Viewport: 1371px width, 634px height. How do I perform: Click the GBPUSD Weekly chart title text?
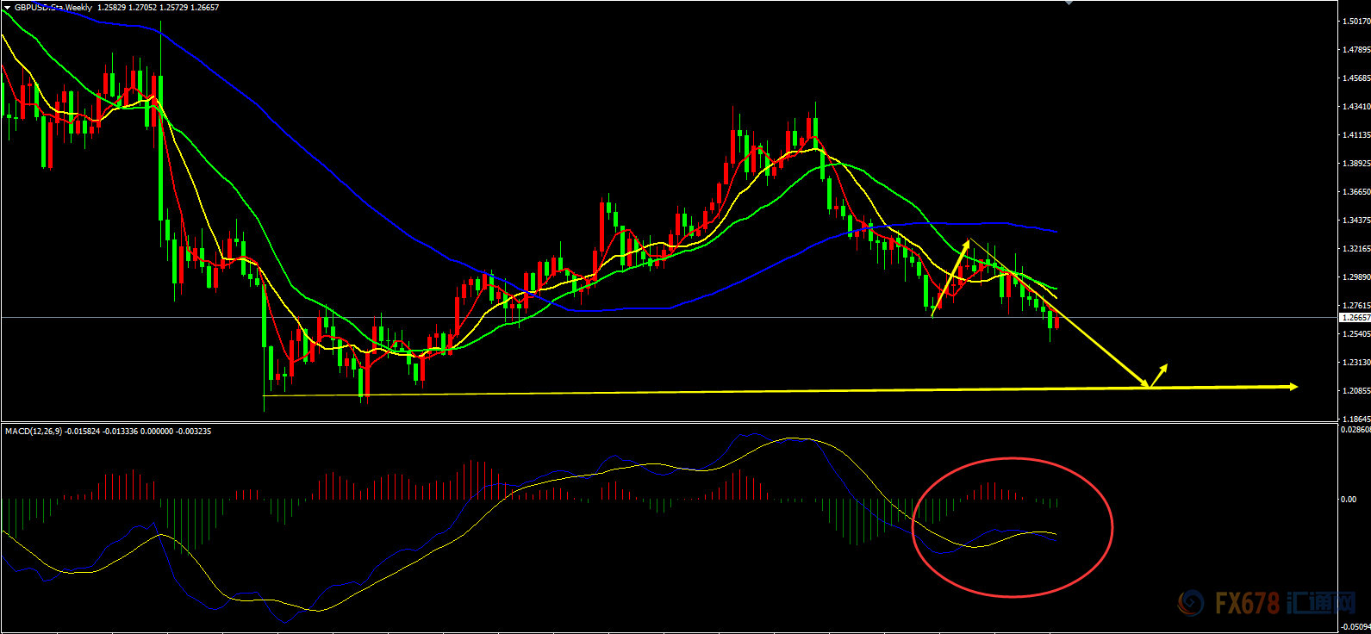coord(53,8)
